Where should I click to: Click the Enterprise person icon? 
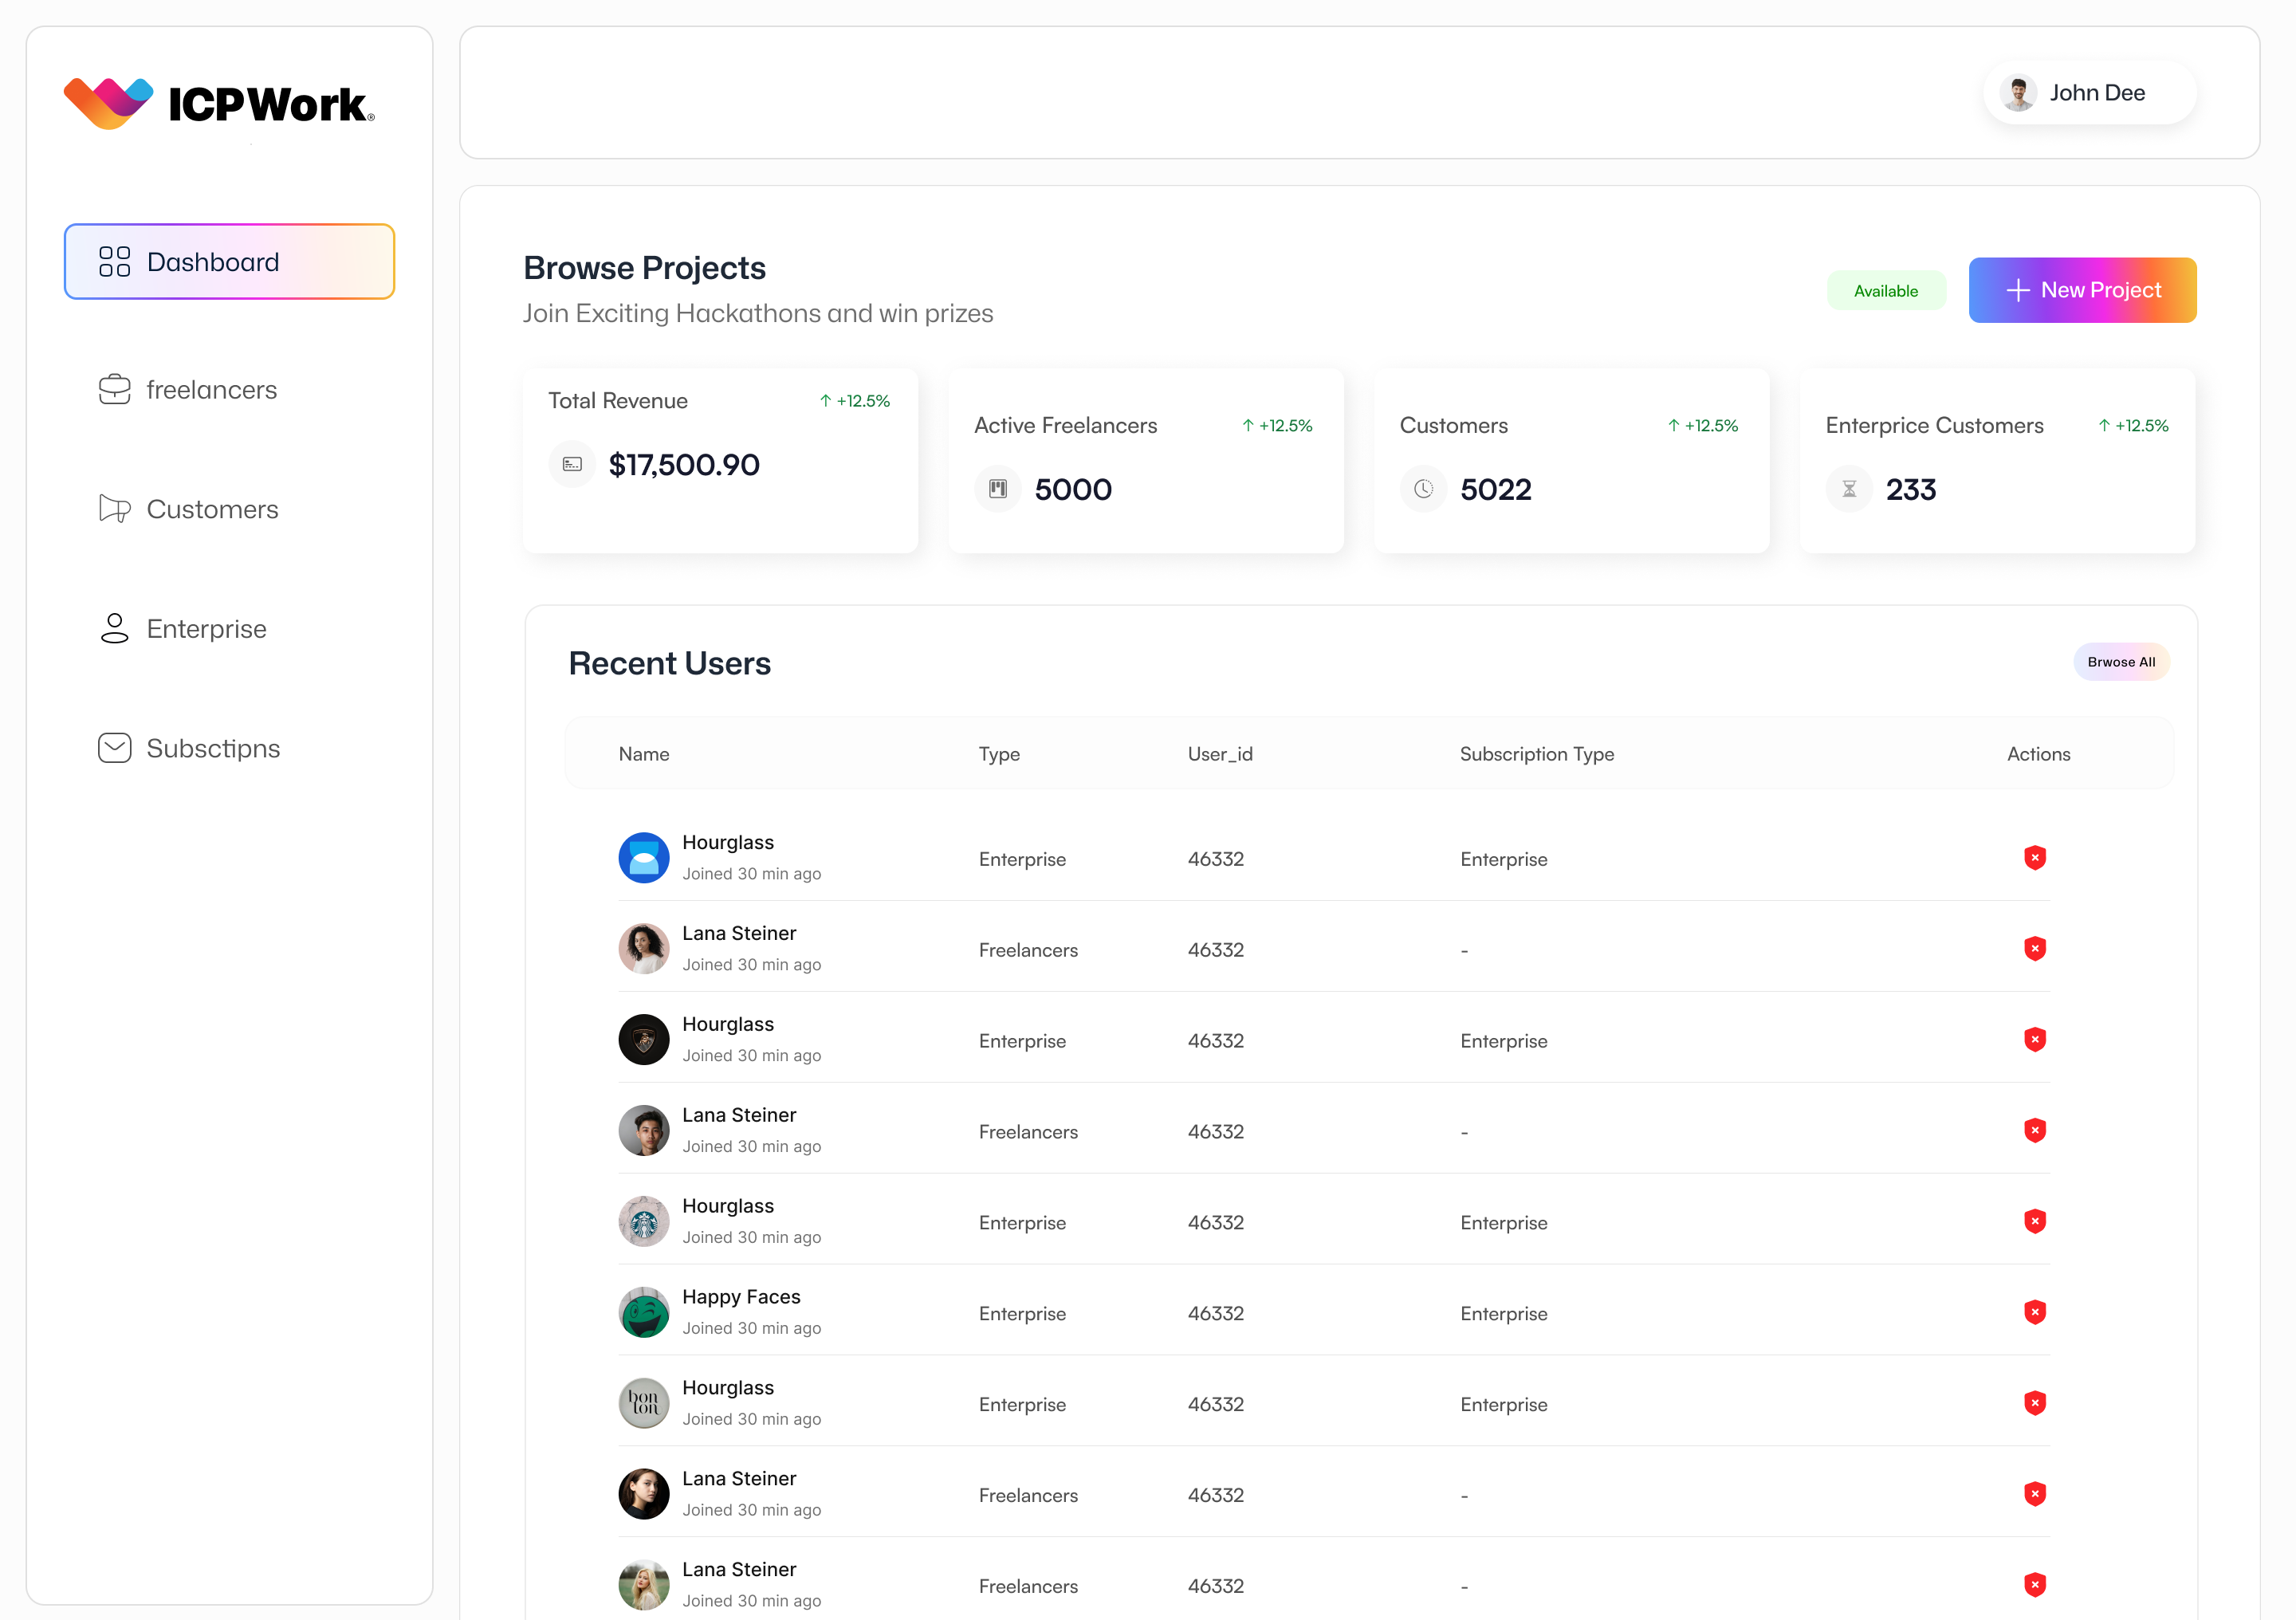point(115,628)
